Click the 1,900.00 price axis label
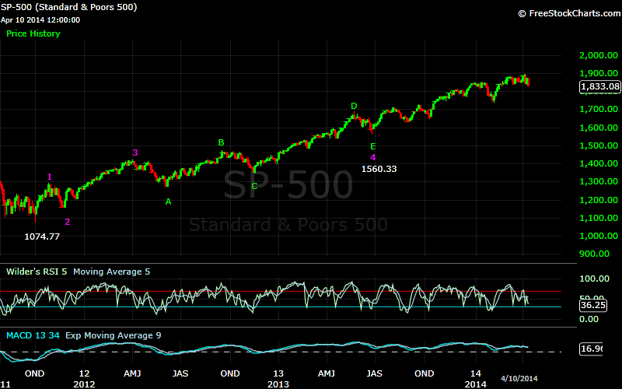 [599, 73]
